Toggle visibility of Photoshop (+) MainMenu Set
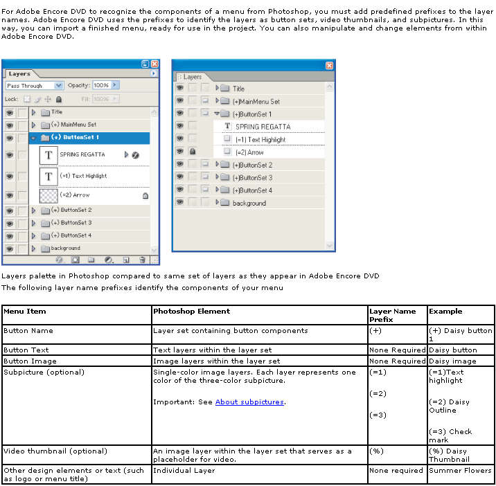 click(10, 125)
